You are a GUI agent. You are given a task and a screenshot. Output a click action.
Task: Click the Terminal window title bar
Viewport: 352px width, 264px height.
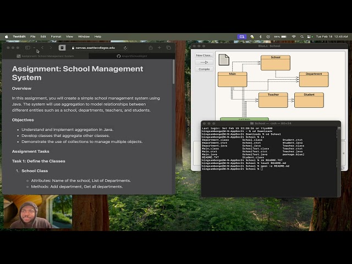pyautogui.click(x=271, y=123)
